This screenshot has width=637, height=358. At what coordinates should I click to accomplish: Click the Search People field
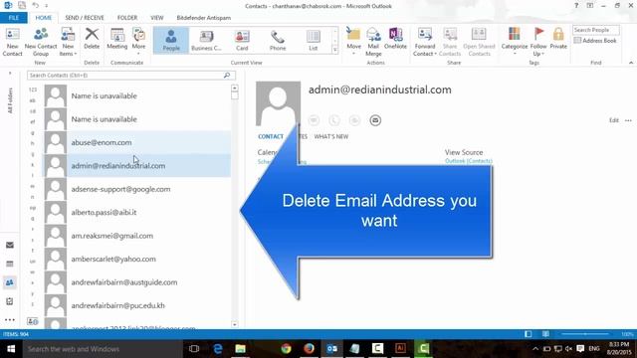(x=596, y=30)
